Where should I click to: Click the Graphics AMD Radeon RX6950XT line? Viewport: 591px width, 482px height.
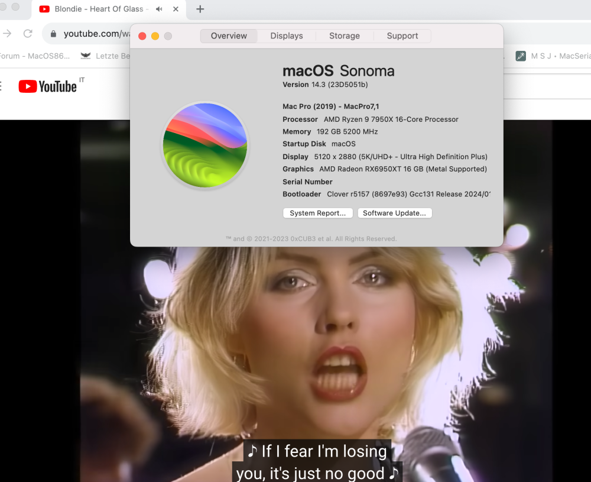(x=385, y=169)
